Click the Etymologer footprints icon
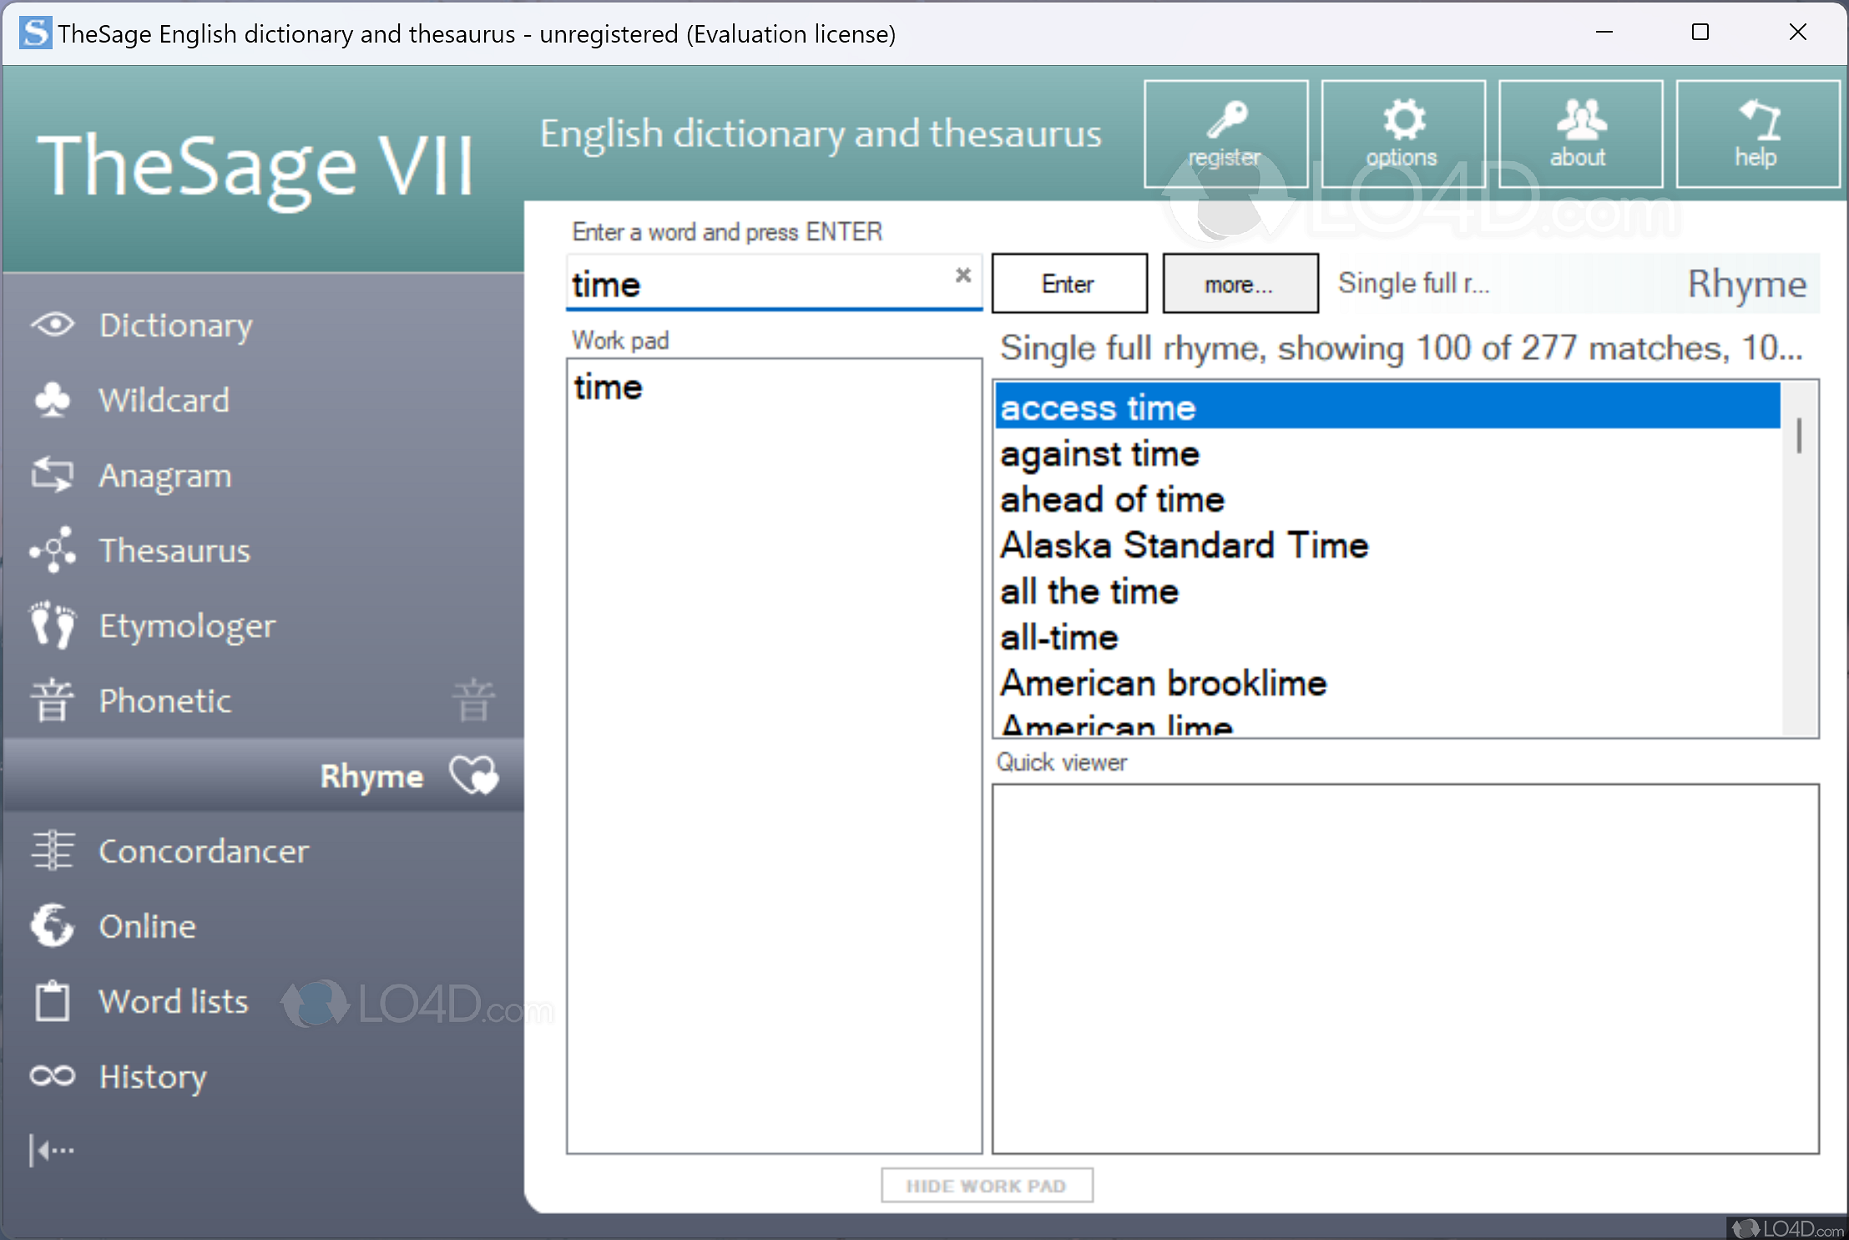 (53, 625)
